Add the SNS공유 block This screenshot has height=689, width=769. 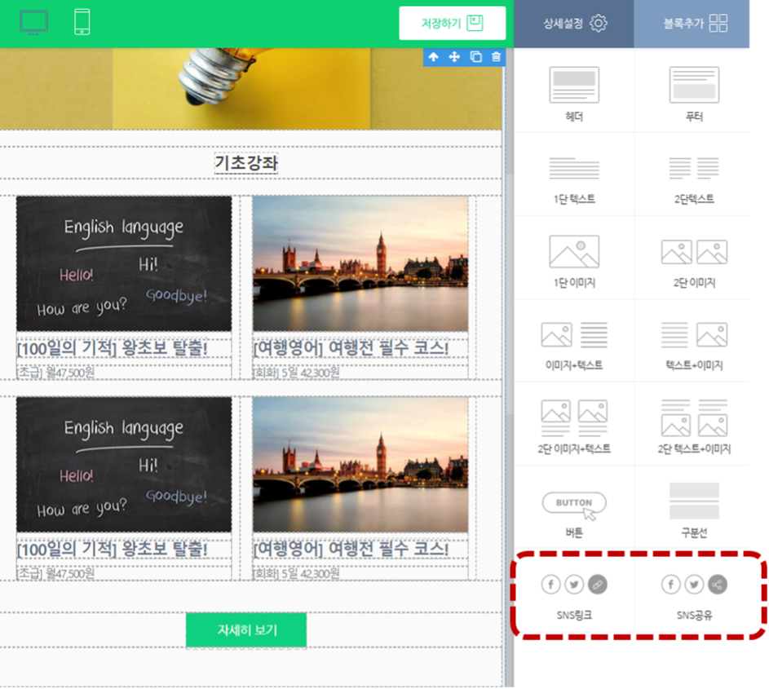(x=694, y=595)
